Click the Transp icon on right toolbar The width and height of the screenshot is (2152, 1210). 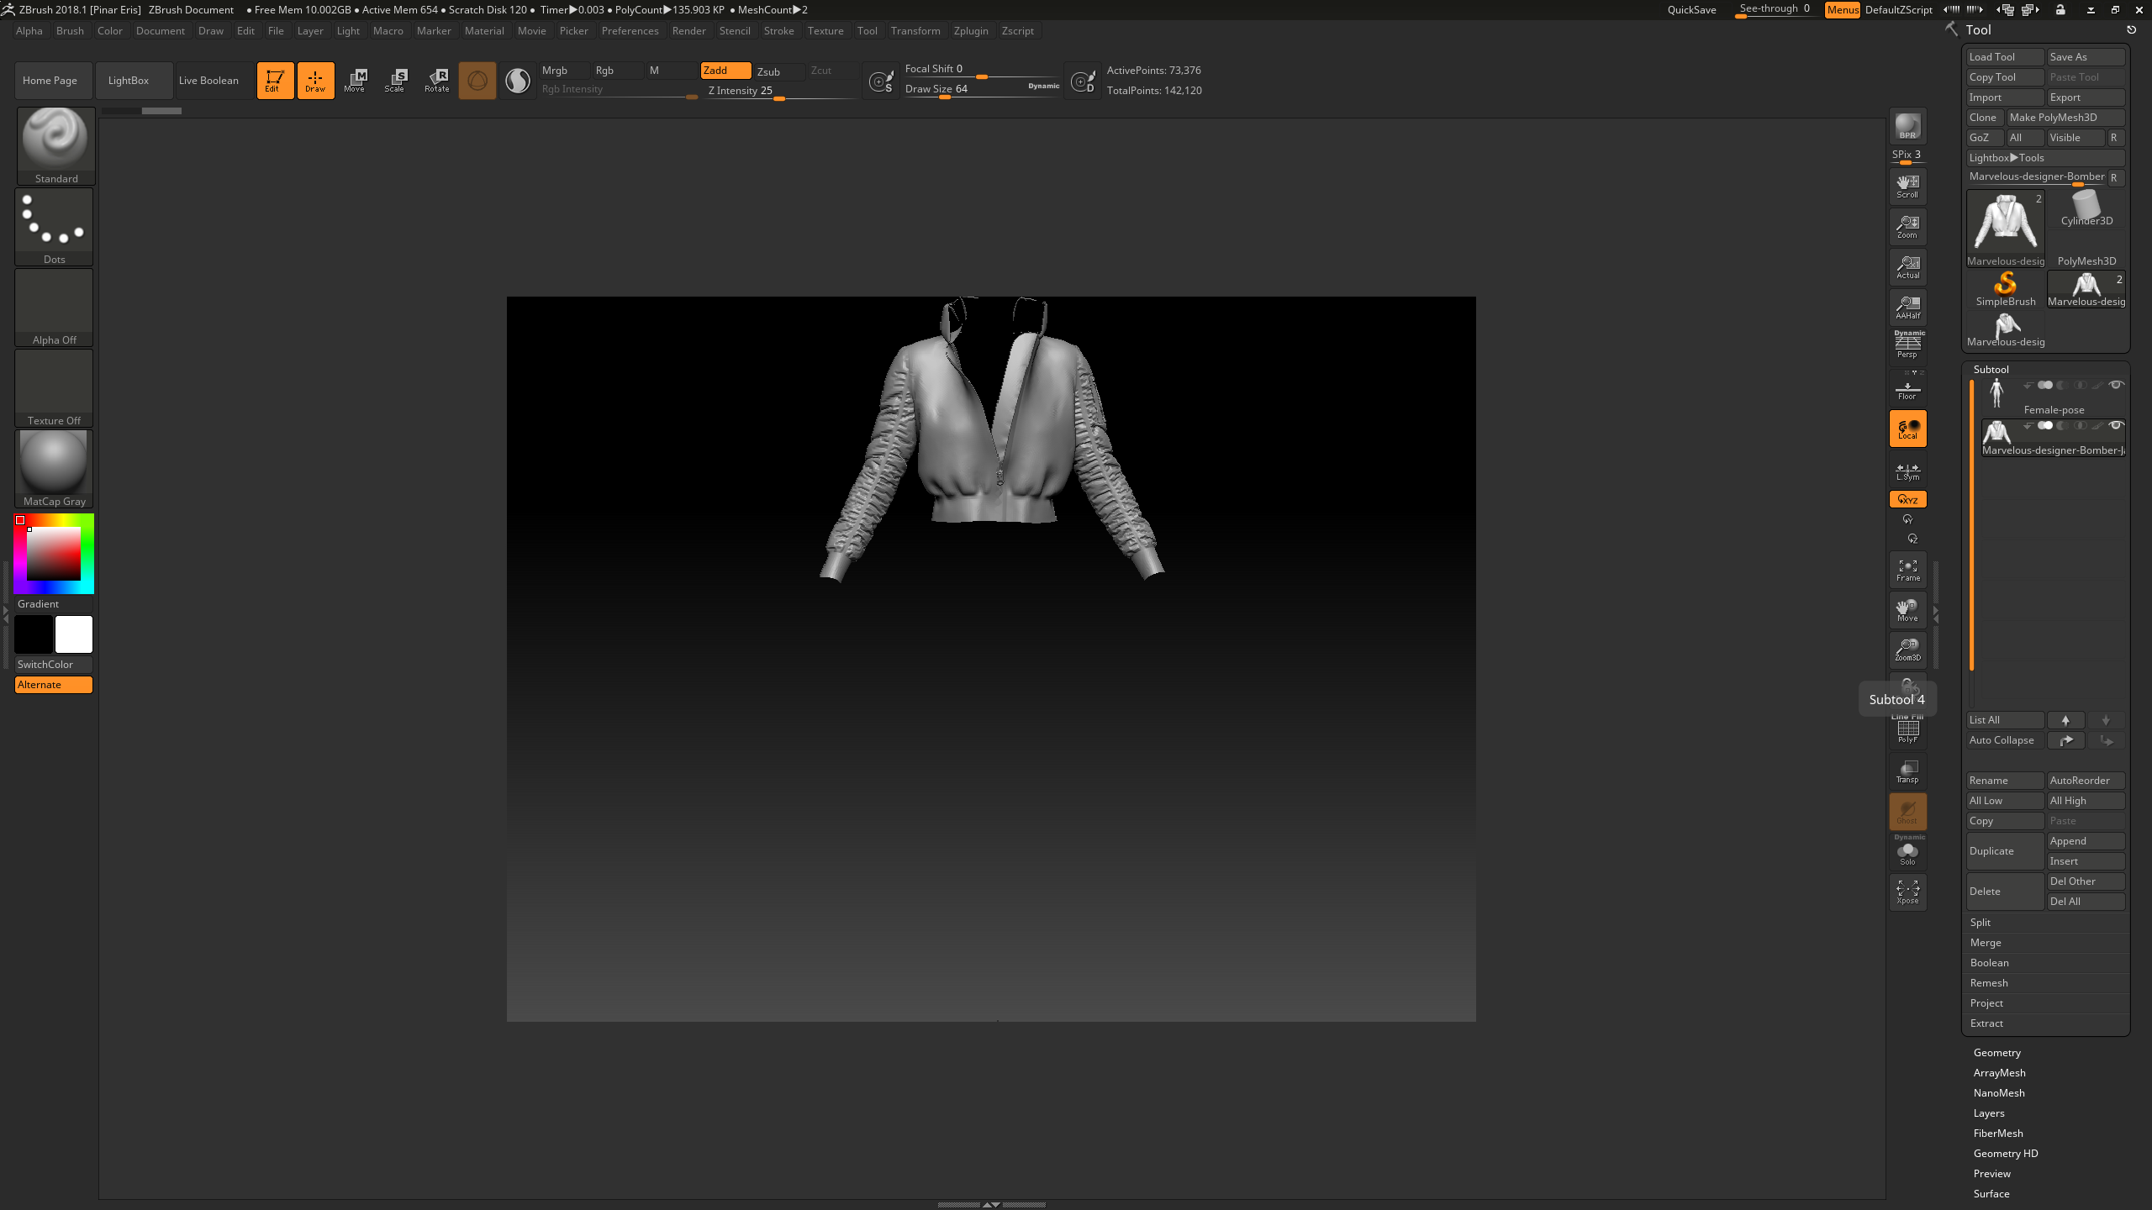[1907, 771]
